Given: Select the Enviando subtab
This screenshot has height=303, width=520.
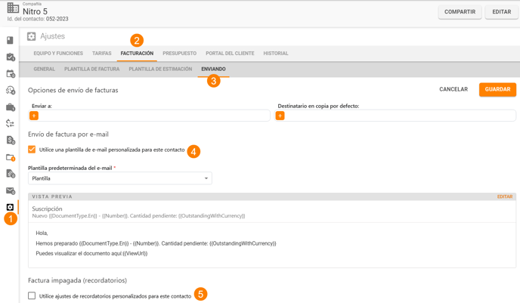Looking at the screenshot, I should point(213,69).
